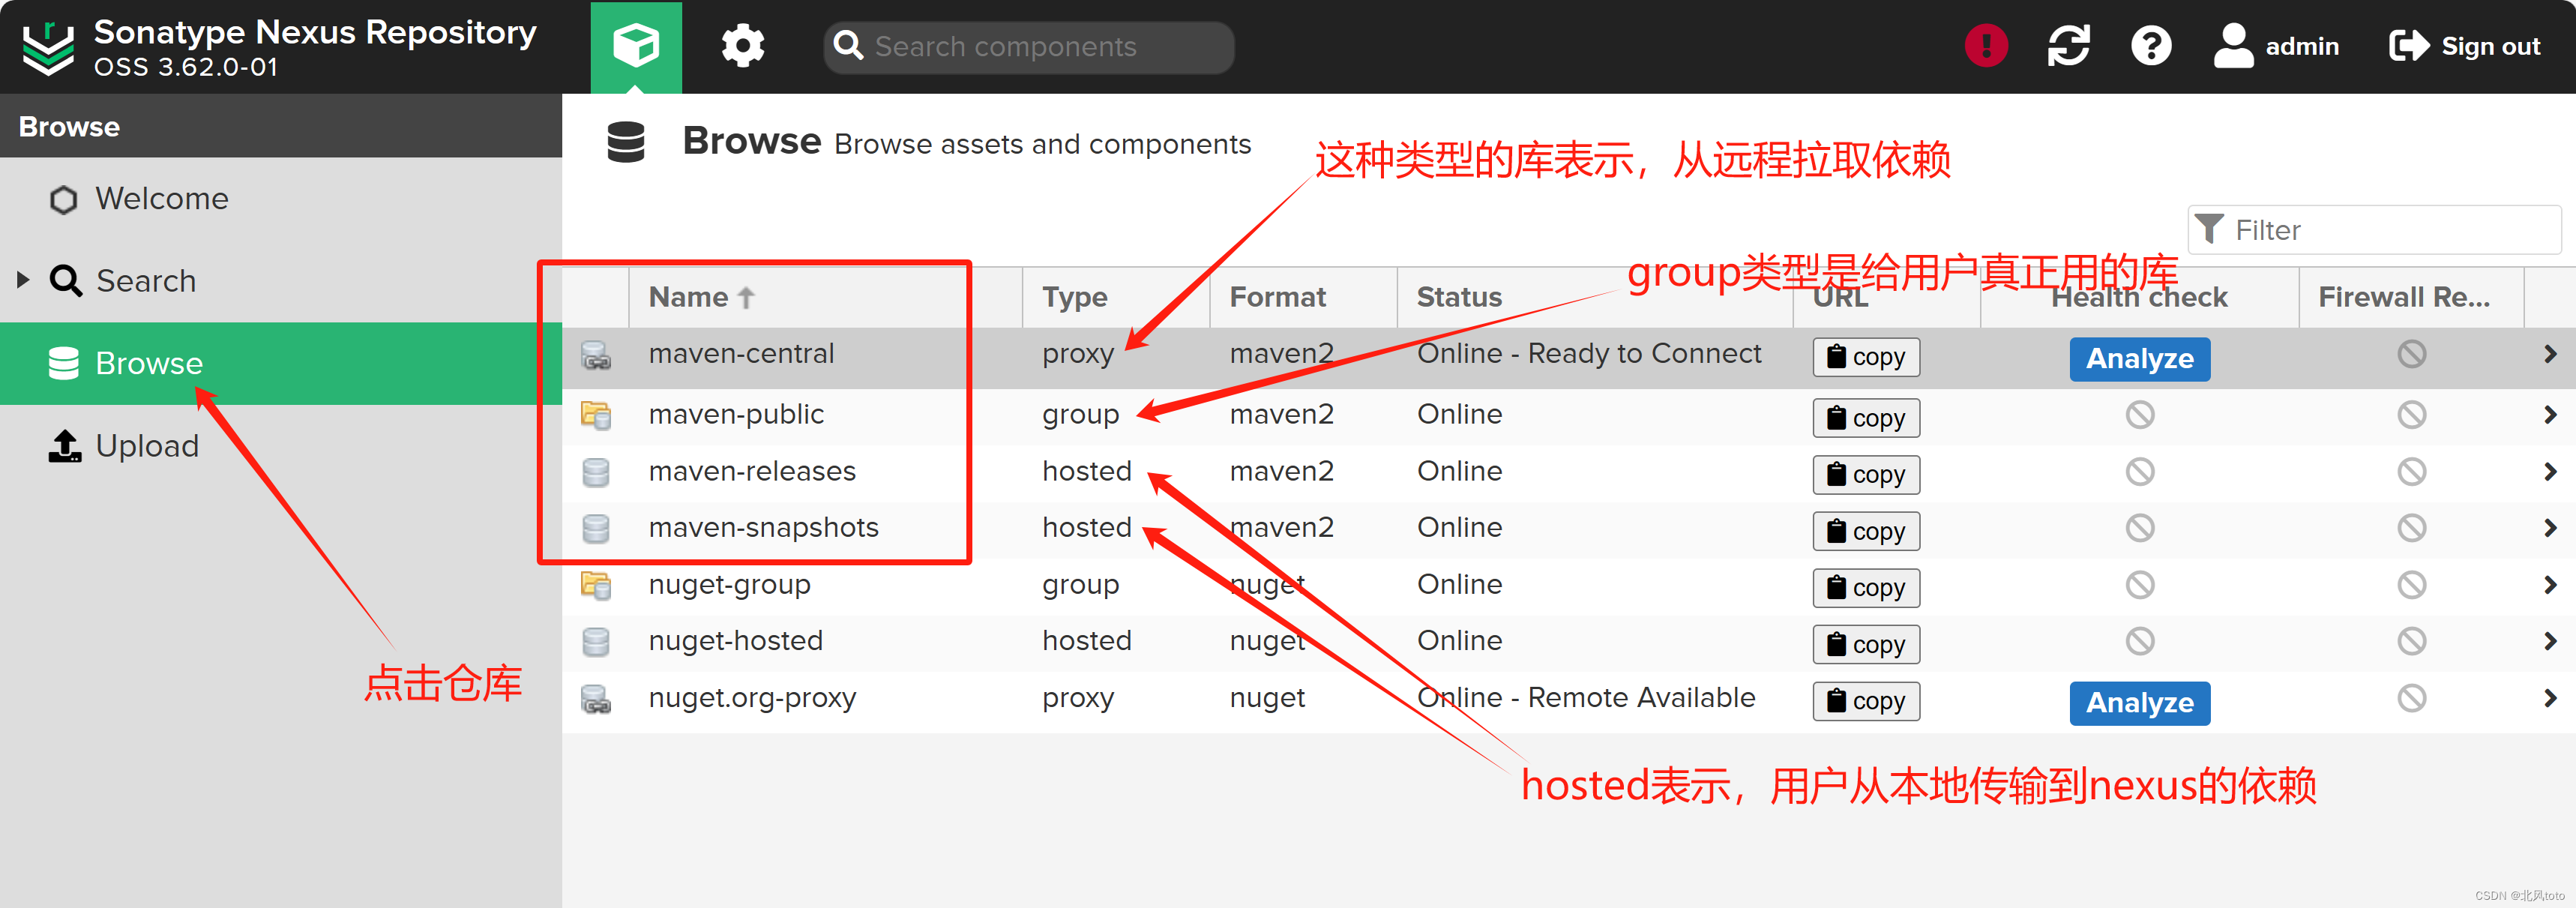The image size is (2576, 908).
Task: Sign out of Nexus
Action: pos(2465,46)
